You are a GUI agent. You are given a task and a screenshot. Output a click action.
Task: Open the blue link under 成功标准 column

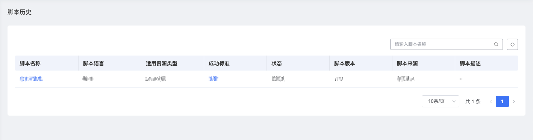[x=213, y=79]
